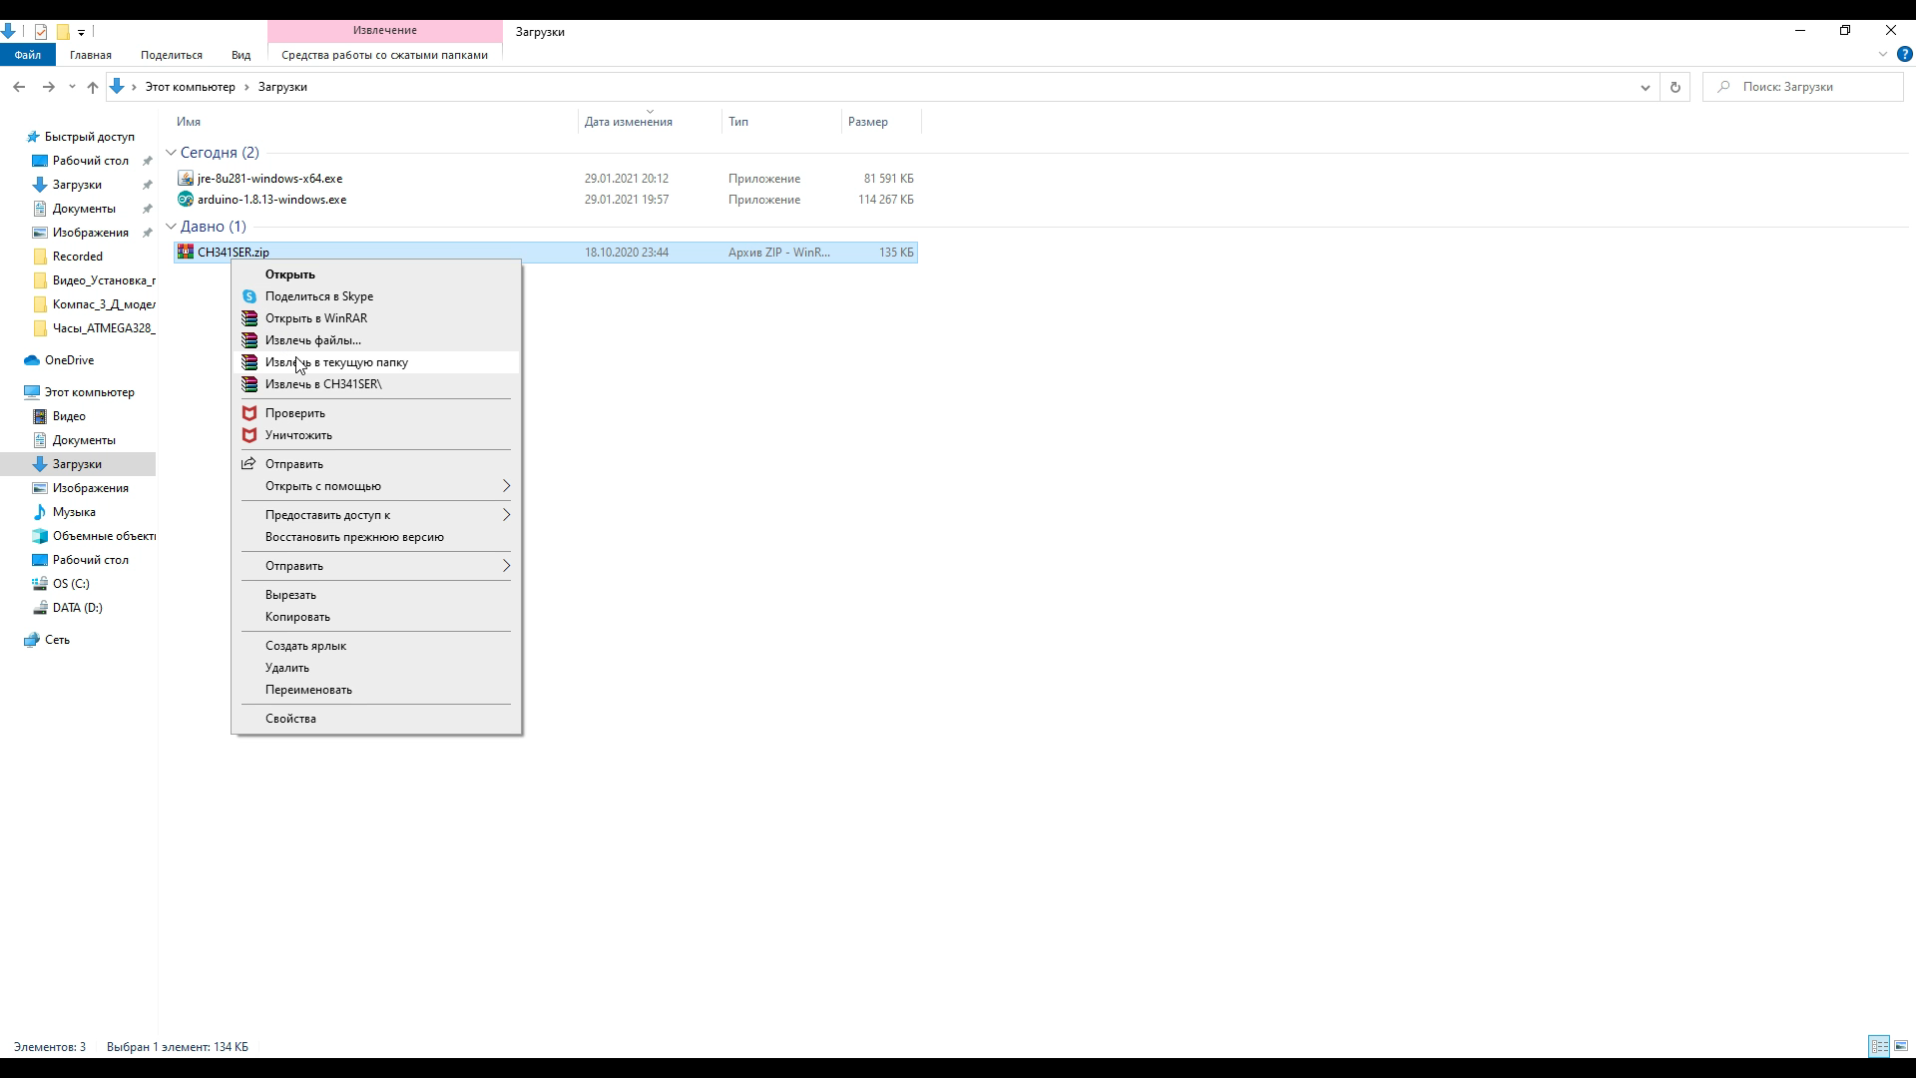Click the Refresh button in the address bar
1916x1078 pixels.
tap(1675, 87)
